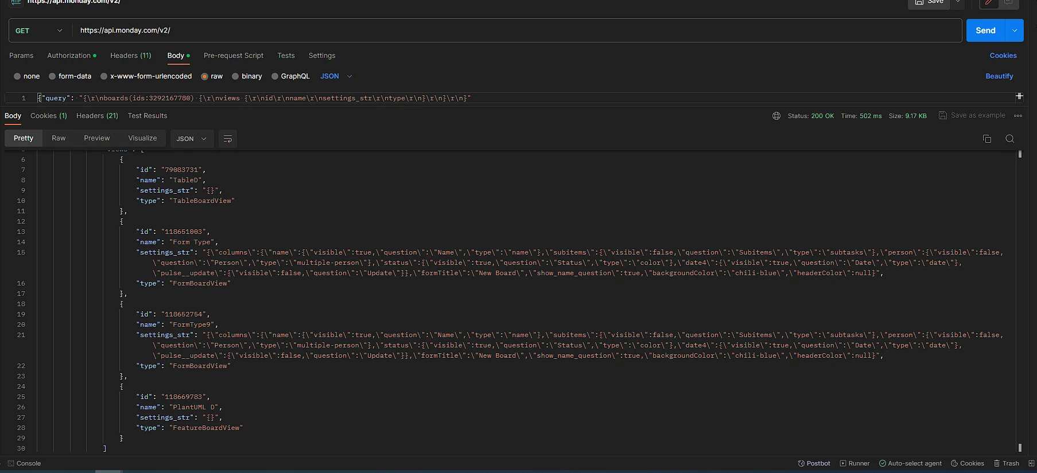The height and width of the screenshot is (473, 1037).
Task: Select the binary radio button
Action: point(235,76)
